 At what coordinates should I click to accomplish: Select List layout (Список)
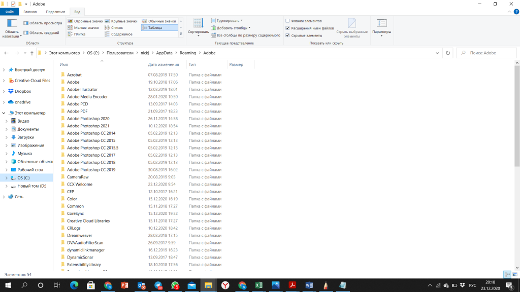(114, 28)
